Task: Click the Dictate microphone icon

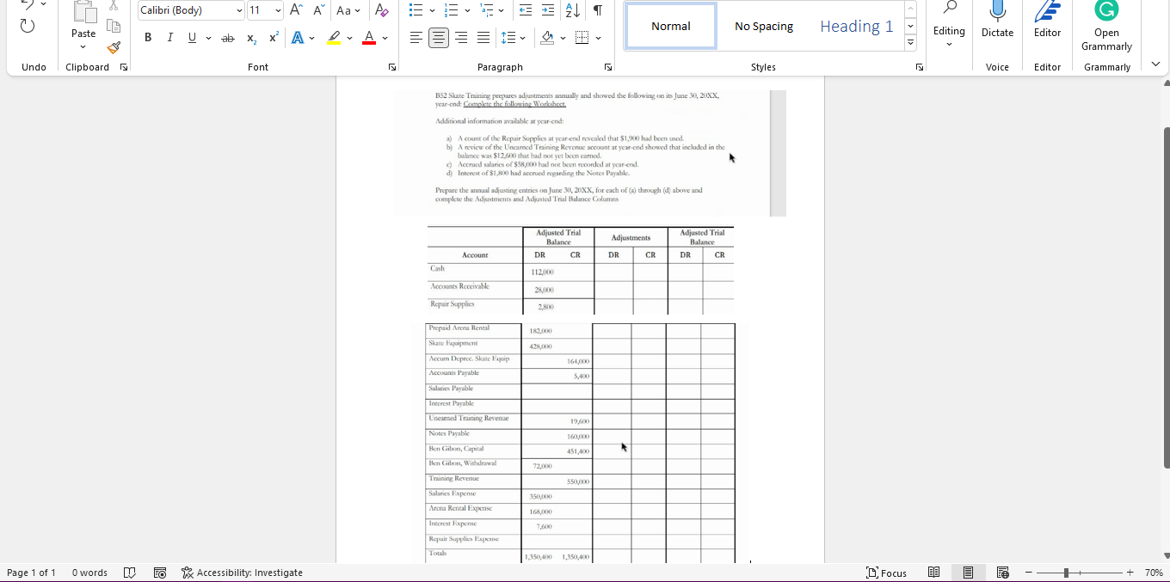Action: click(997, 10)
